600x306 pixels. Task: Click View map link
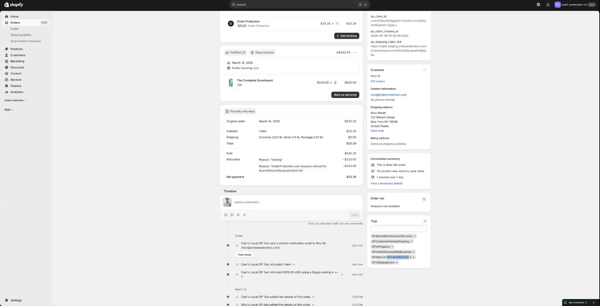pos(377,131)
